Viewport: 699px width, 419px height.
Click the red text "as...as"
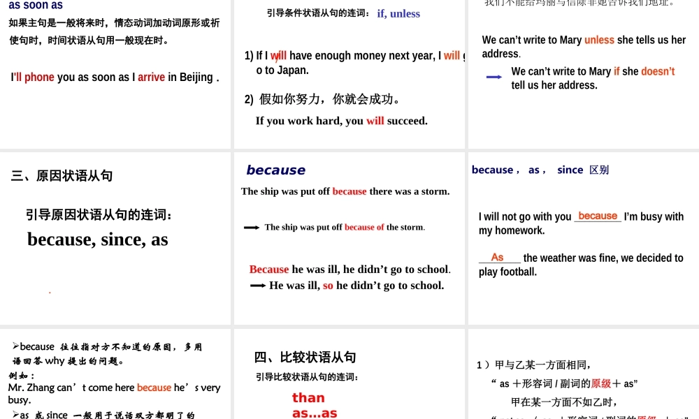click(x=315, y=413)
